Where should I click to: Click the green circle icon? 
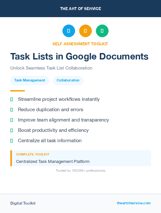pyautogui.click(x=102, y=31)
